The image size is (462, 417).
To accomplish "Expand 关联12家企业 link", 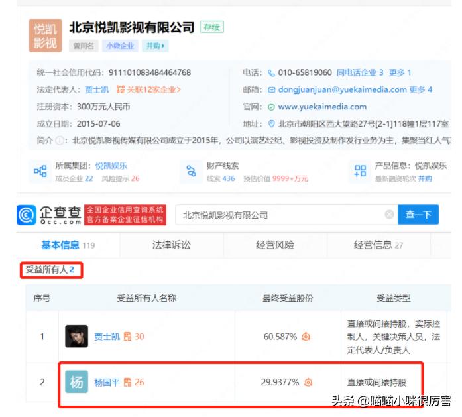I will pos(154,89).
